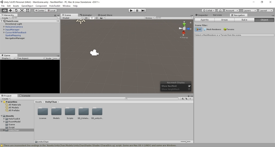Switch to the Inspector tab
275x147 pixels.
[x=202, y=15]
